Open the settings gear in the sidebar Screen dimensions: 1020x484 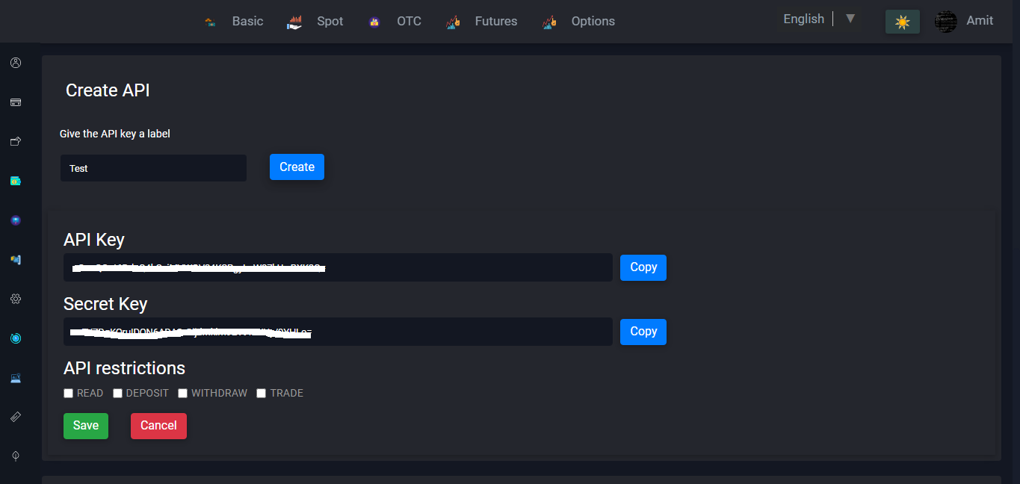tap(15, 298)
